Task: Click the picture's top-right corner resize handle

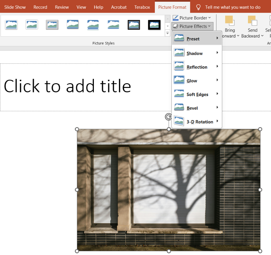Action: [x=260, y=129]
